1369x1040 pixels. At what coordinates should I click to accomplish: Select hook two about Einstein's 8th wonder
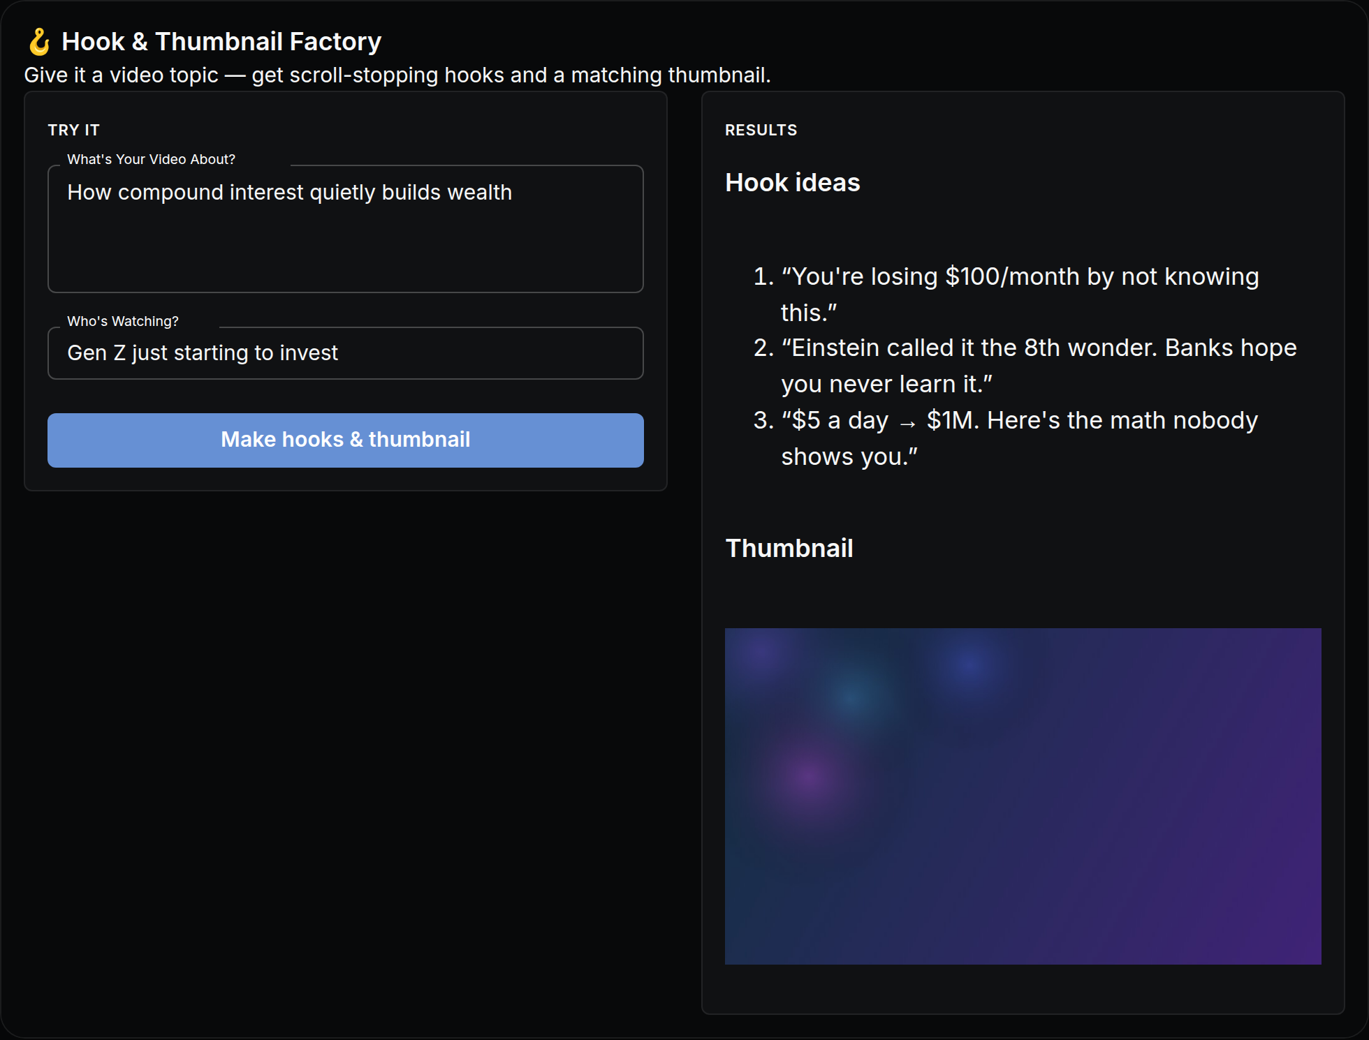point(1039,366)
